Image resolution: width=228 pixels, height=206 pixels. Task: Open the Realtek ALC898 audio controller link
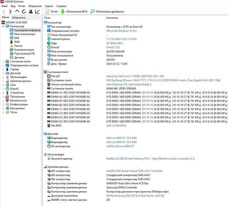pyautogui.click(x=150, y=159)
